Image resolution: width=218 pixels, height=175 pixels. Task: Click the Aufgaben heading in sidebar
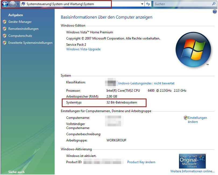[x=16, y=15]
